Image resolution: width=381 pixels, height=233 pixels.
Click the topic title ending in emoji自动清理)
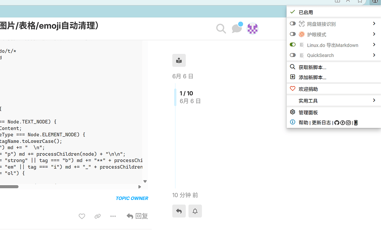(49, 25)
